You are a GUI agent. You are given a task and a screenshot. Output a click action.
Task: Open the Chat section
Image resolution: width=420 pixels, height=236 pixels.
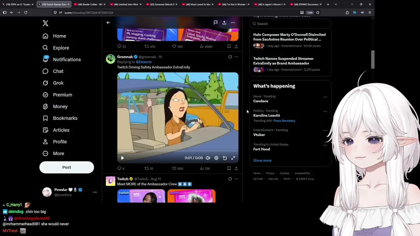click(53, 71)
